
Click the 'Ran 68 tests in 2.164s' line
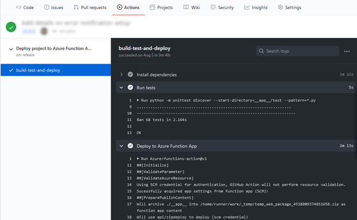tap(161, 120)
